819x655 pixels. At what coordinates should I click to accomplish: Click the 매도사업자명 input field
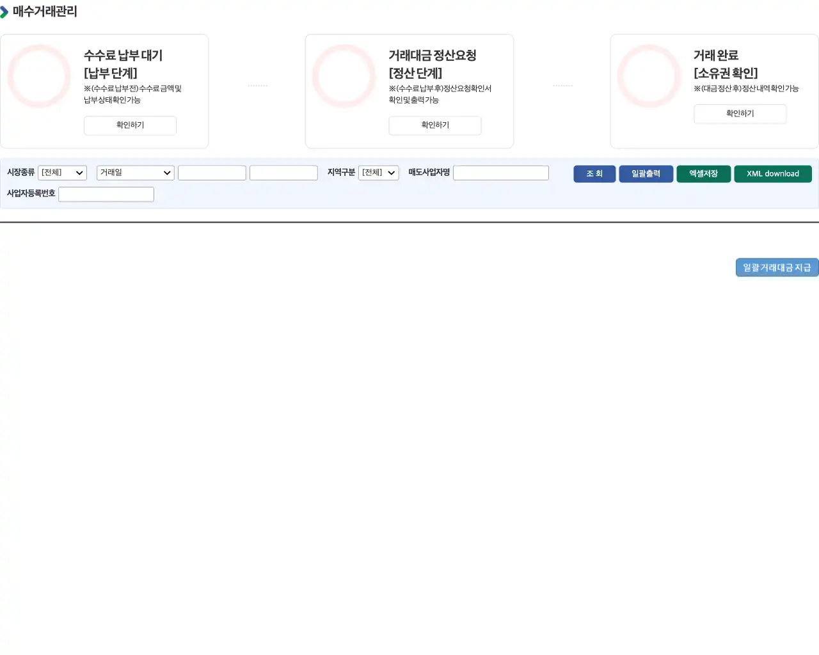[x=501, y=173]
